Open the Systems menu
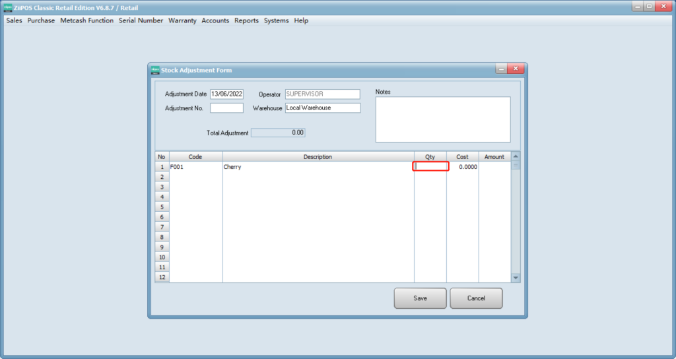Screen dimensions: 676x359 coord(276,20)
